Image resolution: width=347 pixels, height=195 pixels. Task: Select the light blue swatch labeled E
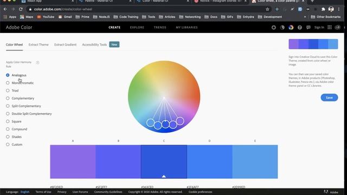255,161
